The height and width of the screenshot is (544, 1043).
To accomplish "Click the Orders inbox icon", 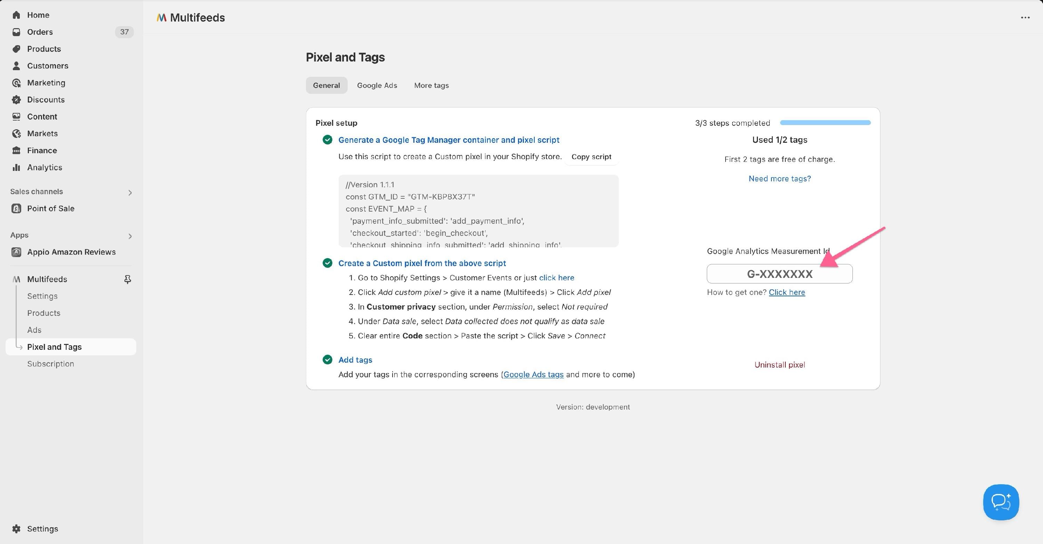I will click(x=16, y=32).
